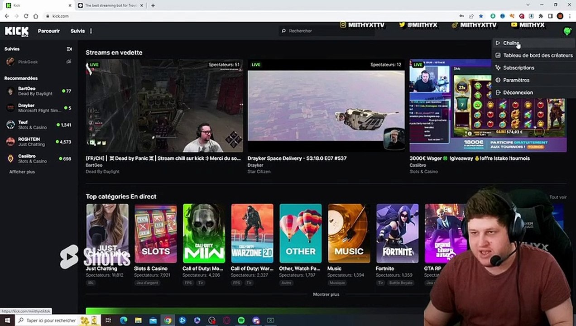Screen dimensions: 576x326
Task: Click the saved-password key icon
Action: click(x=461, y=16)
